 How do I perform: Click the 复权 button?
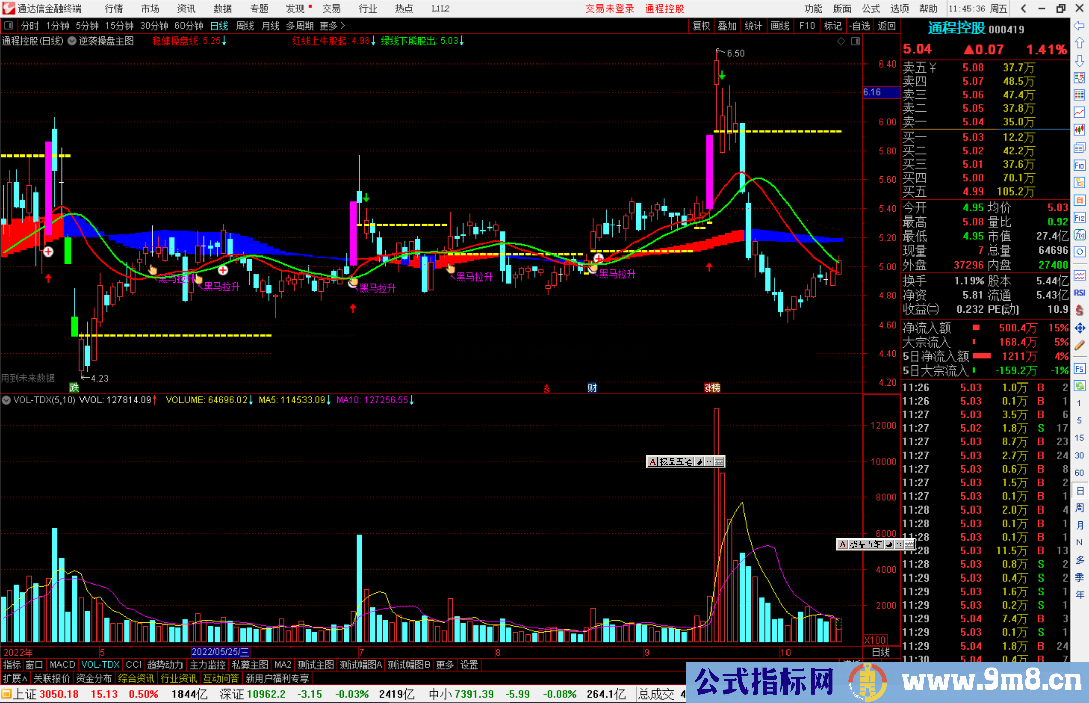(x=701, y=26)
